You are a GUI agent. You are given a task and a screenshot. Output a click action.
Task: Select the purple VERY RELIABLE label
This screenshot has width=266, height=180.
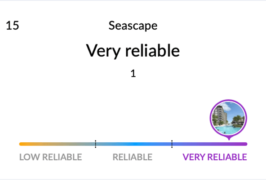pyautogui.click(x=215, y=157)
